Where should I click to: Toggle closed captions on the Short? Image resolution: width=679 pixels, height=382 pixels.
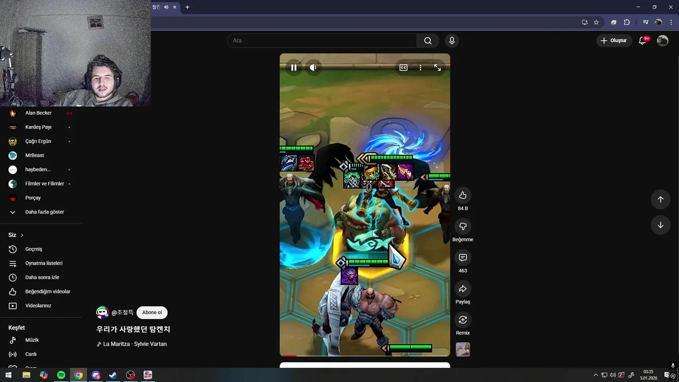[x=403, y=67]
